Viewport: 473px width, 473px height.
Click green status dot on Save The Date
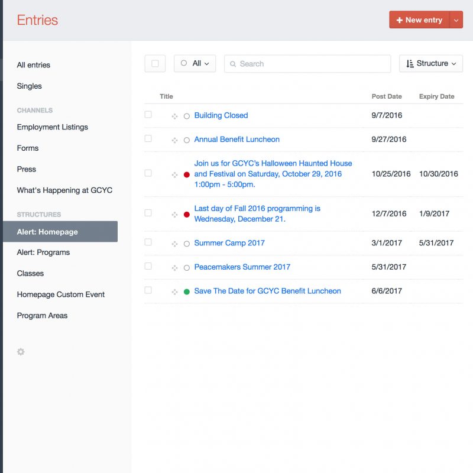(x=187, y=291)
